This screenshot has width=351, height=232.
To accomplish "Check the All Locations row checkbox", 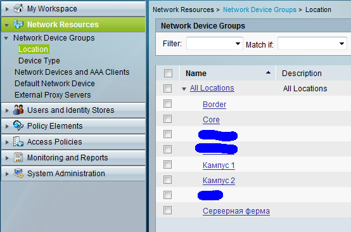I will tap(167, 89).
